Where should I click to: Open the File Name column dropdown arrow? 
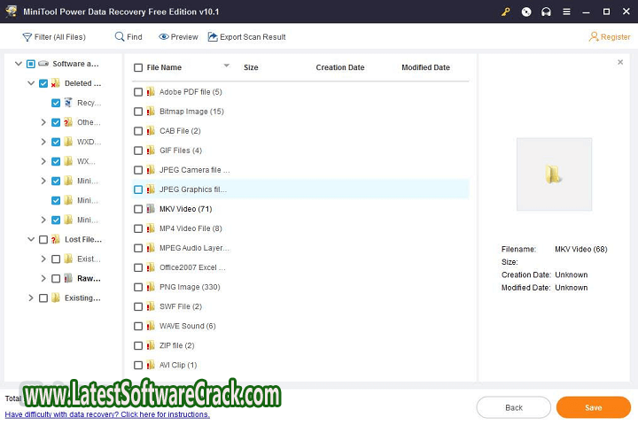226,66
